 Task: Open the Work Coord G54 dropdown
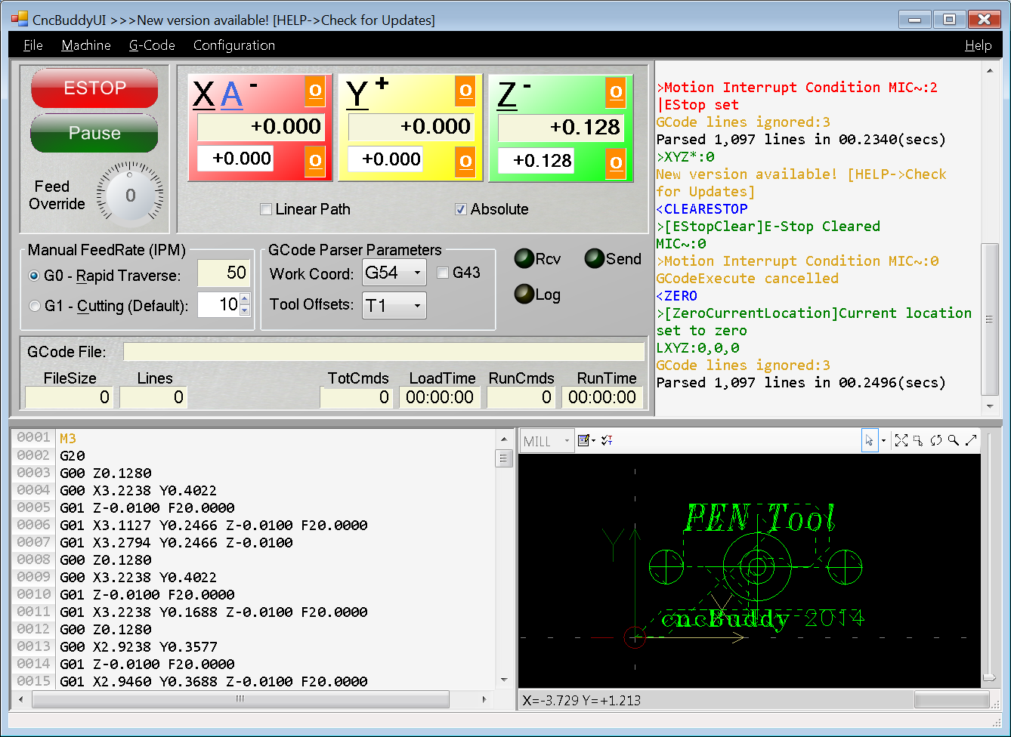click(394, 273)
